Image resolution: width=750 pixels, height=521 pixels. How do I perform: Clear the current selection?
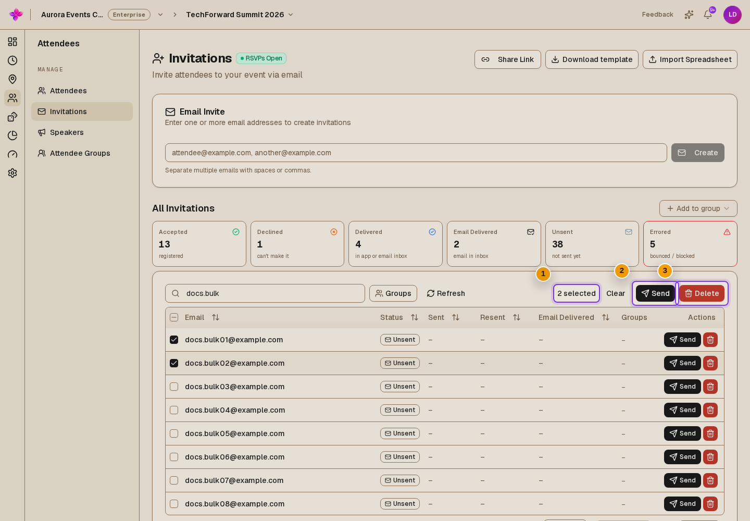[x=616, y=293]
